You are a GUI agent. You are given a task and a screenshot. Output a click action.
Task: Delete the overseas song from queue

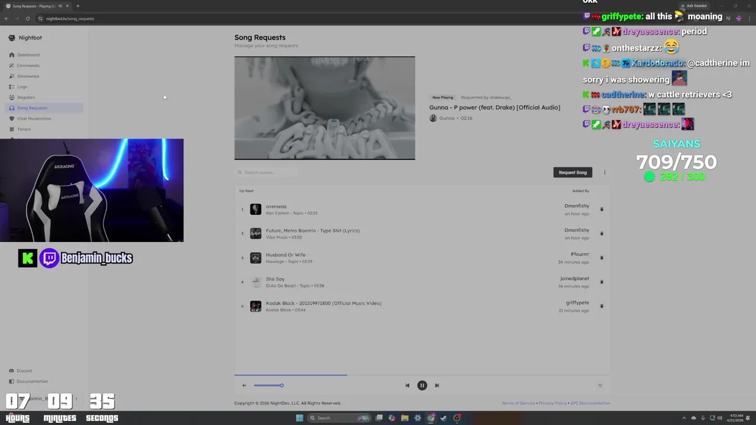point(602,209)
